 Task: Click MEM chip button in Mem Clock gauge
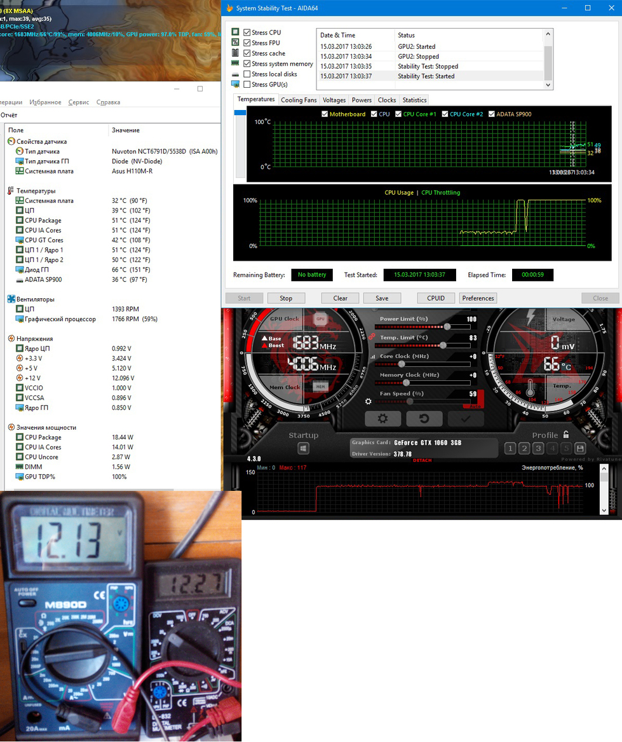pos(321,387)
